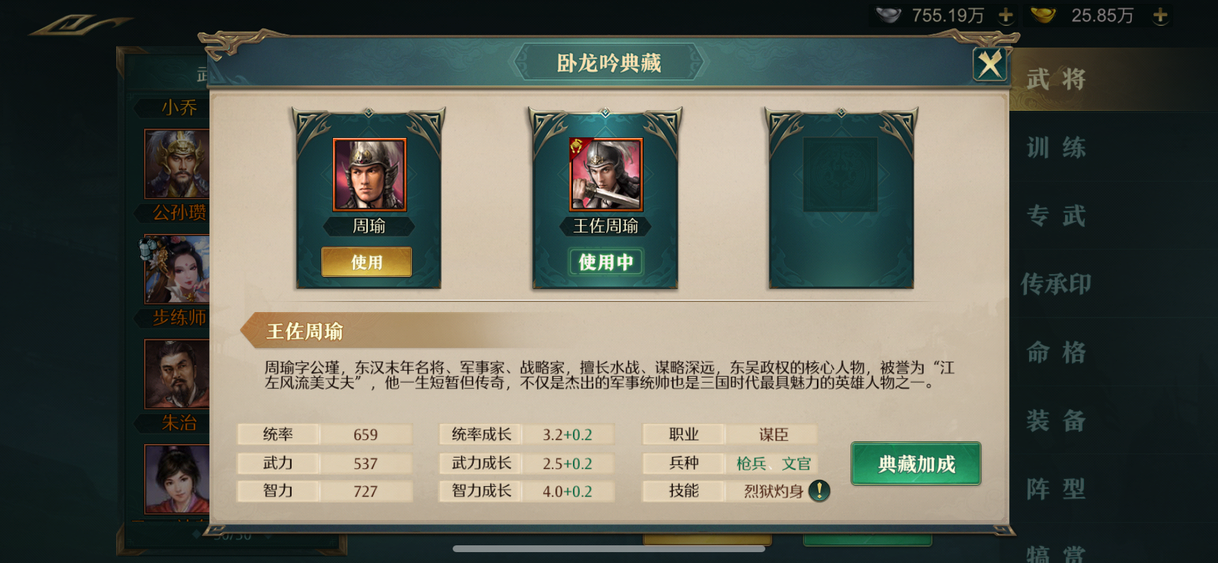Open the 阵型 side tab
Screen dimensions: 1218x563
click(1056, 488)
